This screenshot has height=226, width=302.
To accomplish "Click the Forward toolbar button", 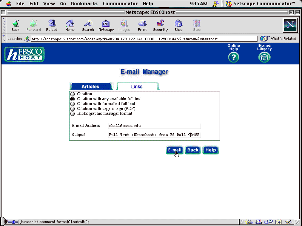I will click(34, 26).
